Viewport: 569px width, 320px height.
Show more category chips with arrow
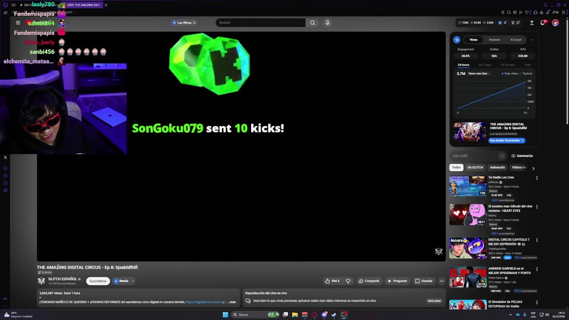point(533,168)
